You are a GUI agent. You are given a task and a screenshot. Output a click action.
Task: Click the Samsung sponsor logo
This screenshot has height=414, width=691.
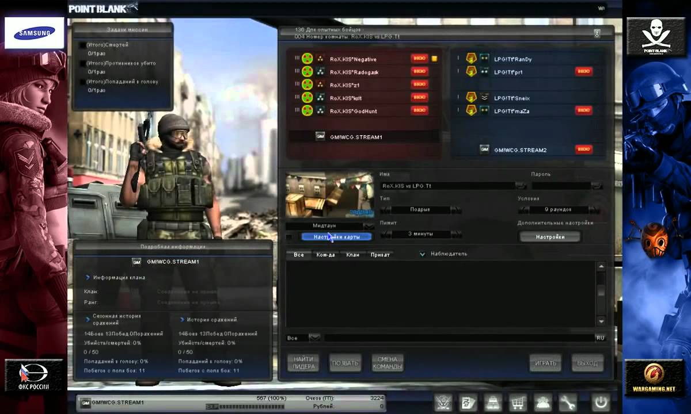(35, 33)
